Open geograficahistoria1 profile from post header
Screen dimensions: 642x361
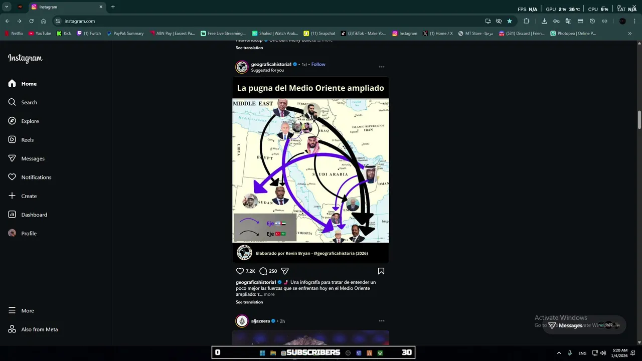pyautogui.click(x=271, y=64)
